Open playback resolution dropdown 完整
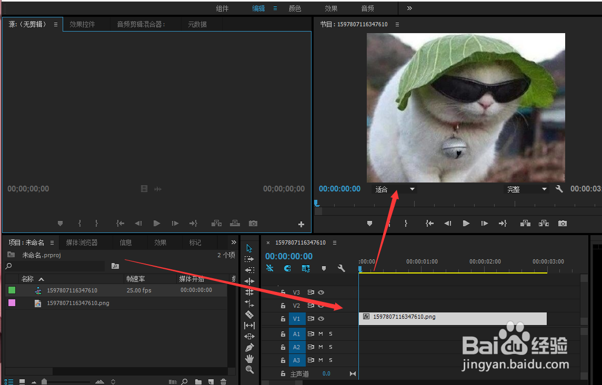Image resolution: width=602 pixels, height=385 pixels. [x=526, y=189]
